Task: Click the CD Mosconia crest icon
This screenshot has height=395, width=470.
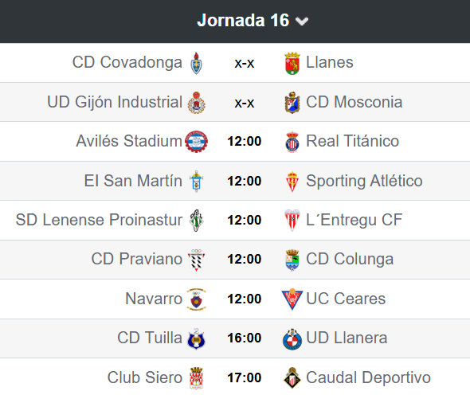Action: coord(292,103)
